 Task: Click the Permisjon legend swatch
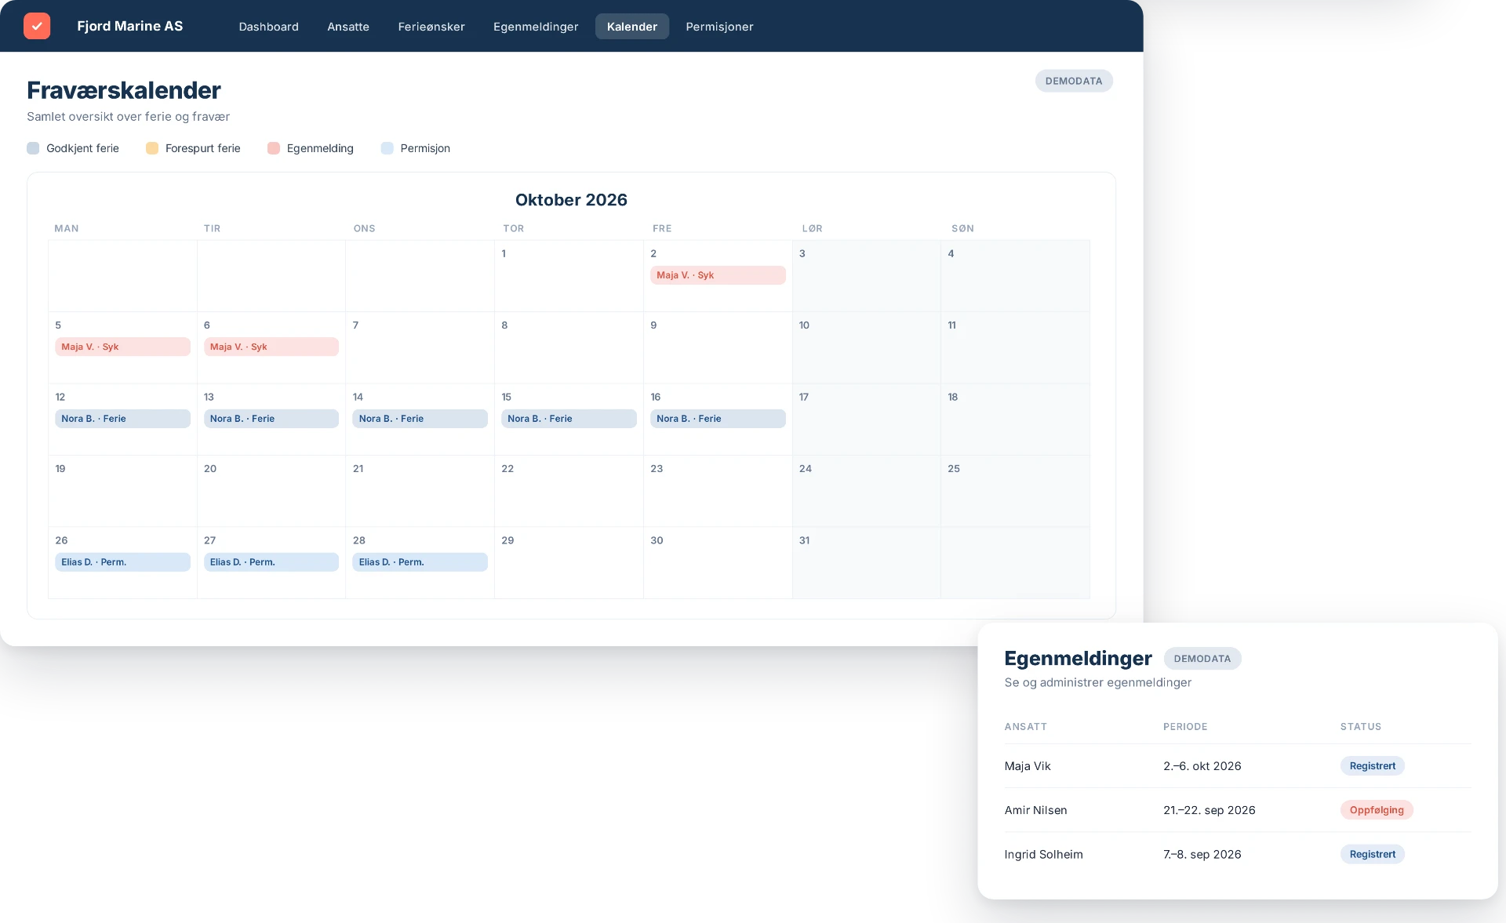[x=387, y=148]
